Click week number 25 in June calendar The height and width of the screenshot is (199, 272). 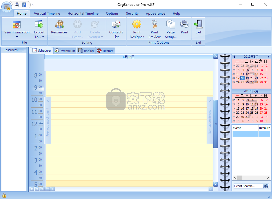(x=233, y=78)
